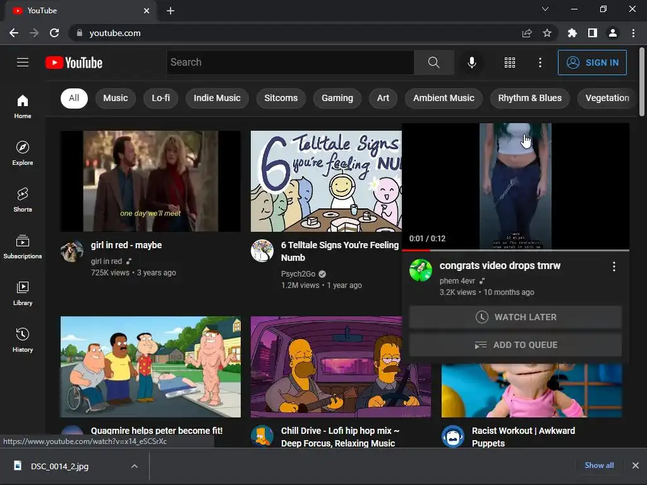This screenshot has width=647, height=485.
Task: Click the Psych2Go channel avatar
Action: pos(262,251)
